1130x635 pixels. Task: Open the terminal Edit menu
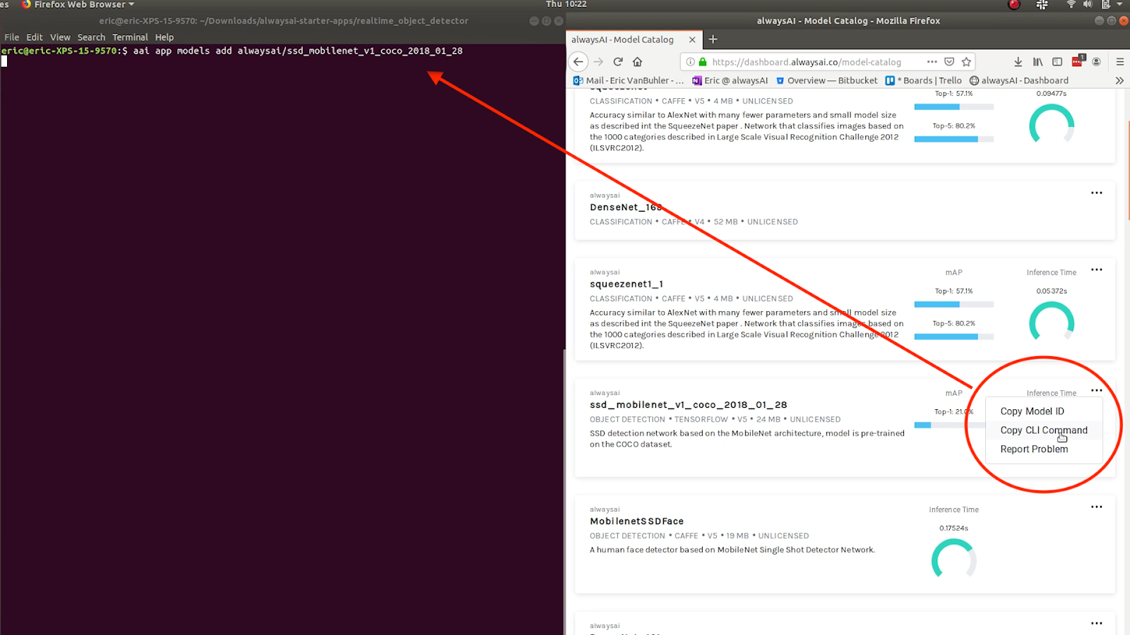tap(35, 37)
